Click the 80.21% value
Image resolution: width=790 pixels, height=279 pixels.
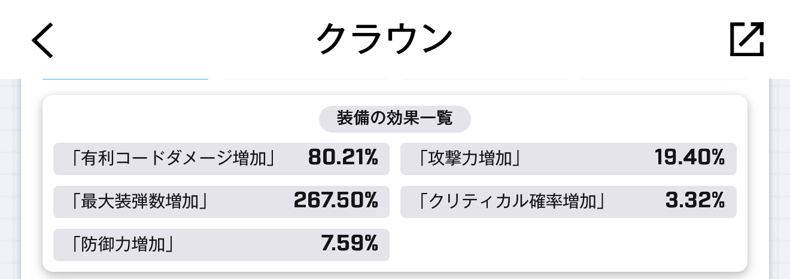click(343, 158)
